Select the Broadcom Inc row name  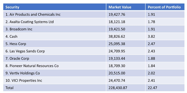tap(55, 29)
